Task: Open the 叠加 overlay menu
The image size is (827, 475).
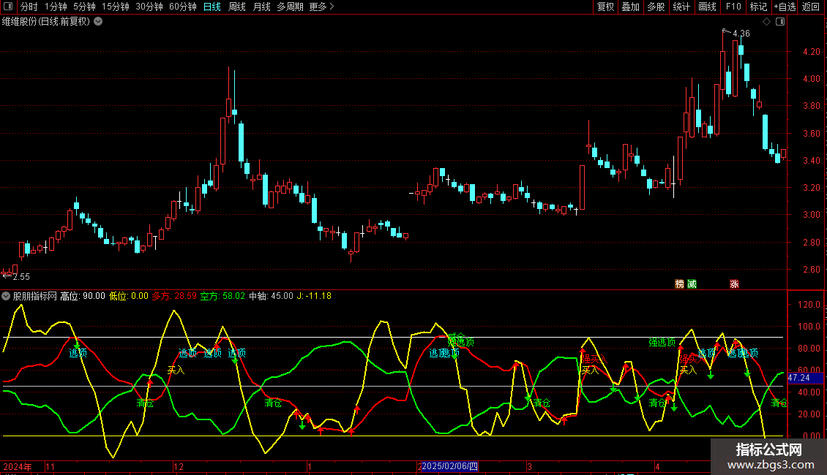Action: [630, 7]
